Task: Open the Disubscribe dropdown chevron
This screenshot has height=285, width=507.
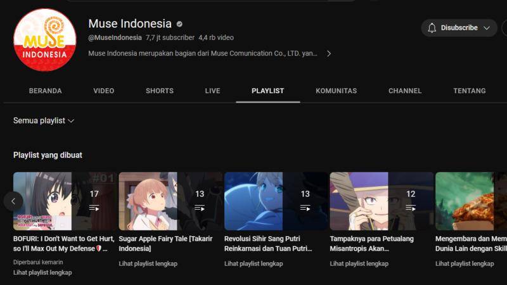Action: point(487,28)
